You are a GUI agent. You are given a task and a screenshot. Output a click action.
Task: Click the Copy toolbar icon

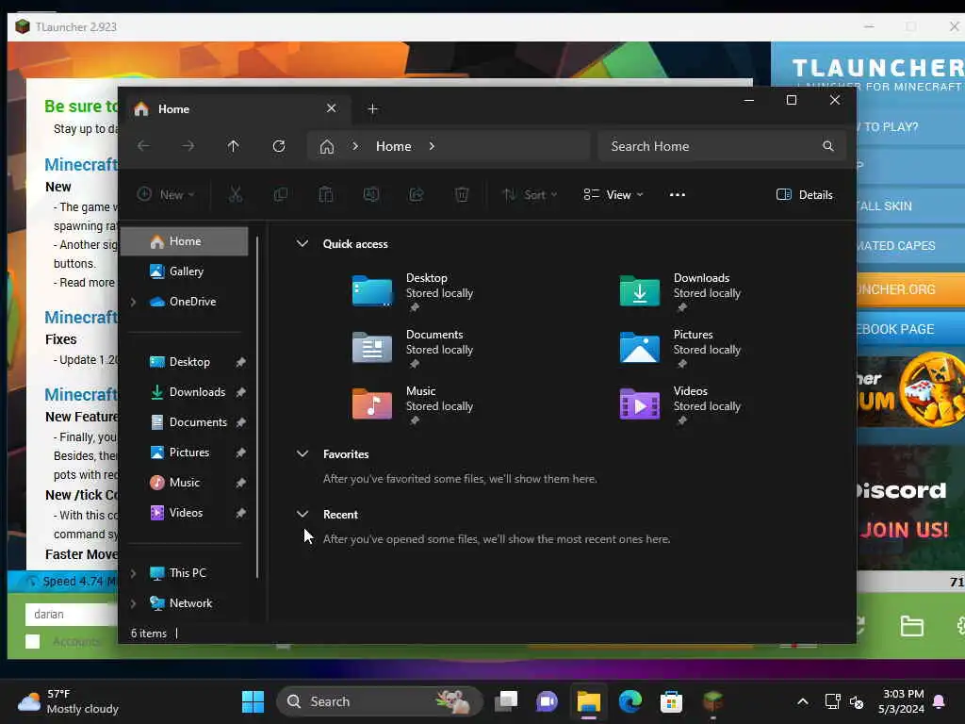[x=281, y=194]
